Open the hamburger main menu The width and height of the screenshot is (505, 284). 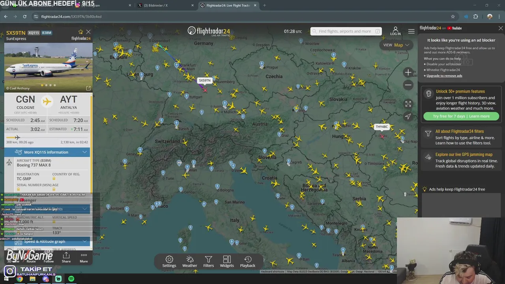(x=411, y=31)
